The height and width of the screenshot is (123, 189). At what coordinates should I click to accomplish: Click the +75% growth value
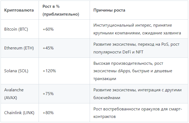point(48,94)
